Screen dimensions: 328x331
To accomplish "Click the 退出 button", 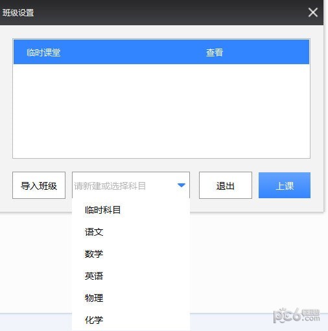I will [226, 185].
